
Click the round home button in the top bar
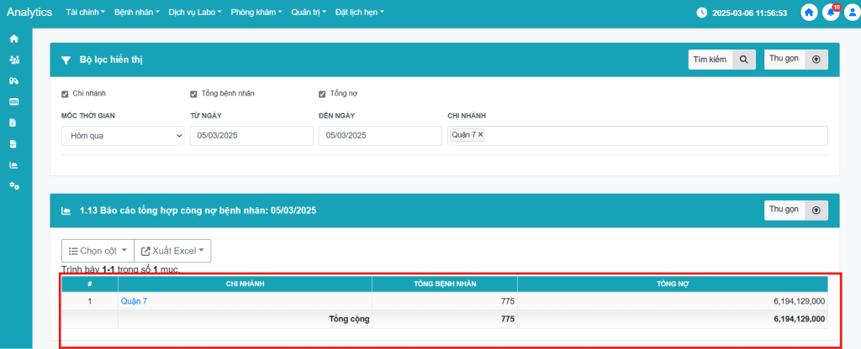(809, 13)
